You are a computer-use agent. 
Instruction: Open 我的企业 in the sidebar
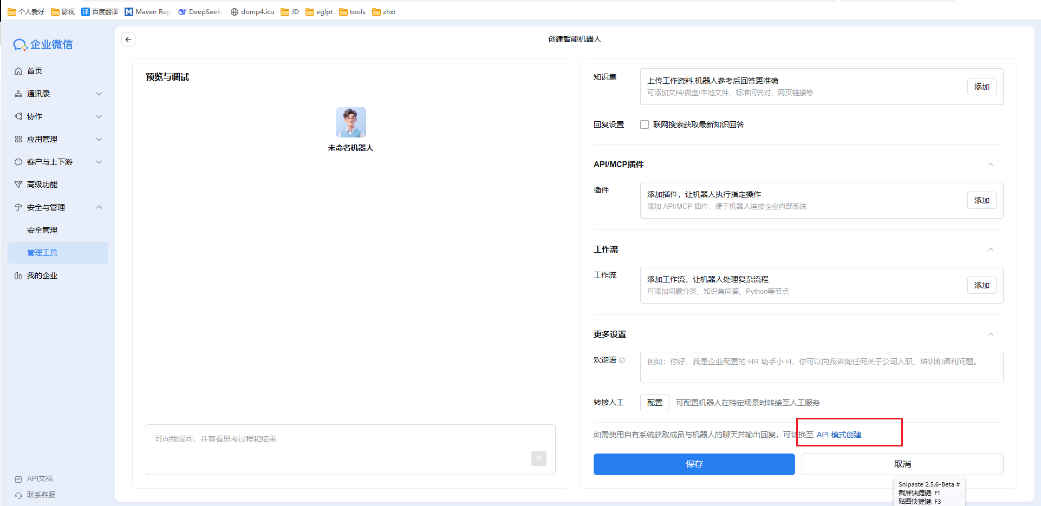(x=42, y=275)
